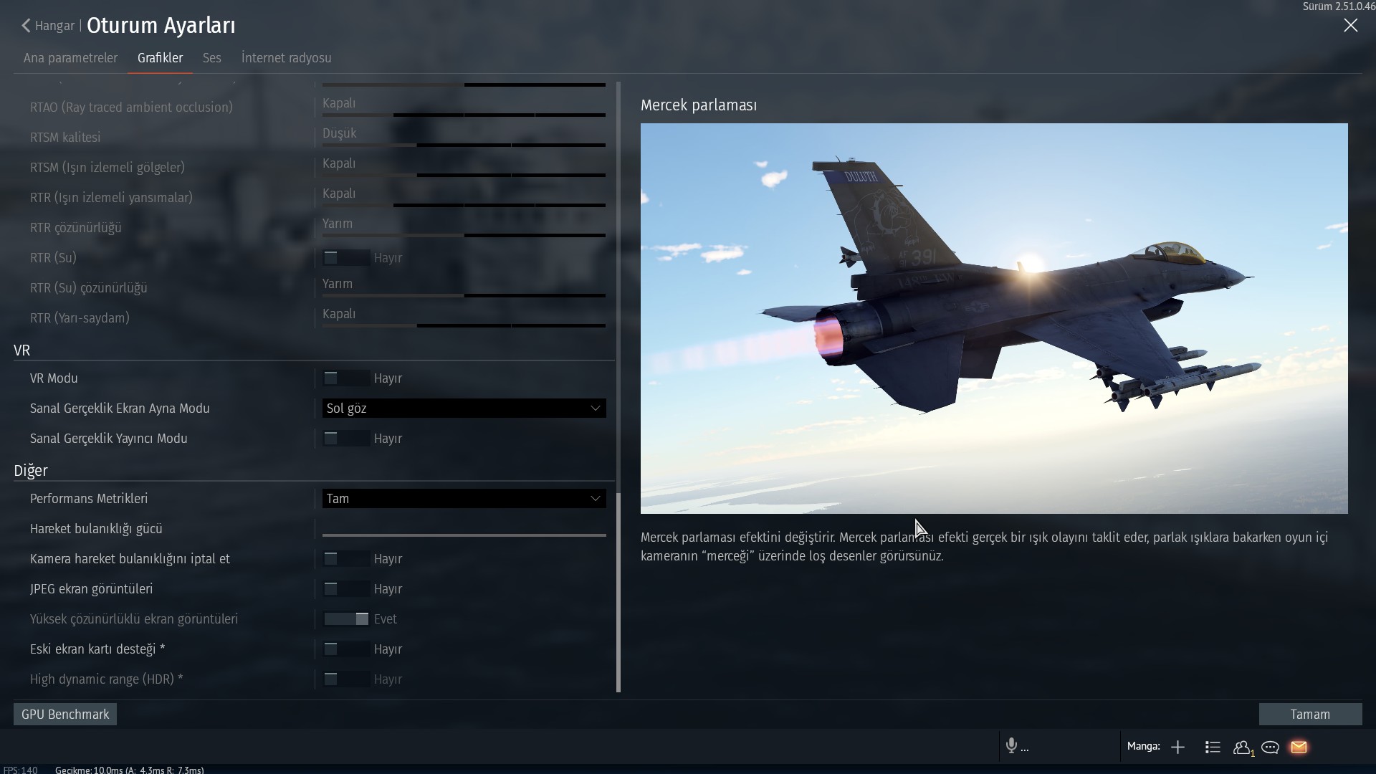
Task: Open the orange mail envelope icon
Action: pyautogui.click(x=1299, y=747)
